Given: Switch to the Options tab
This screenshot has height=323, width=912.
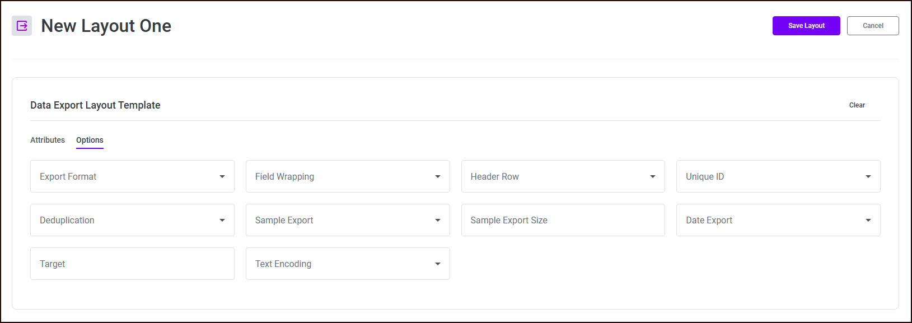Looking at the screenshot, I should tap(90, 140).
